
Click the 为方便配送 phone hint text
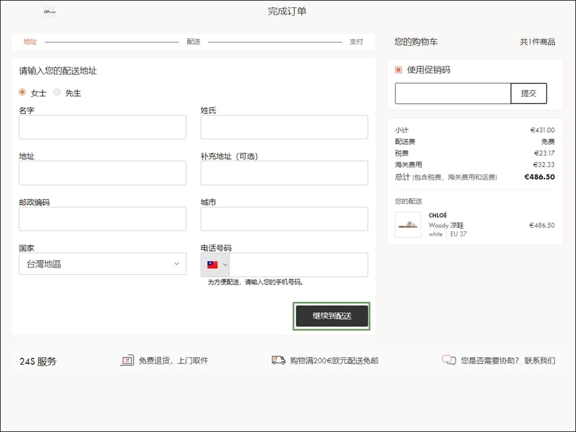point(255,282)
